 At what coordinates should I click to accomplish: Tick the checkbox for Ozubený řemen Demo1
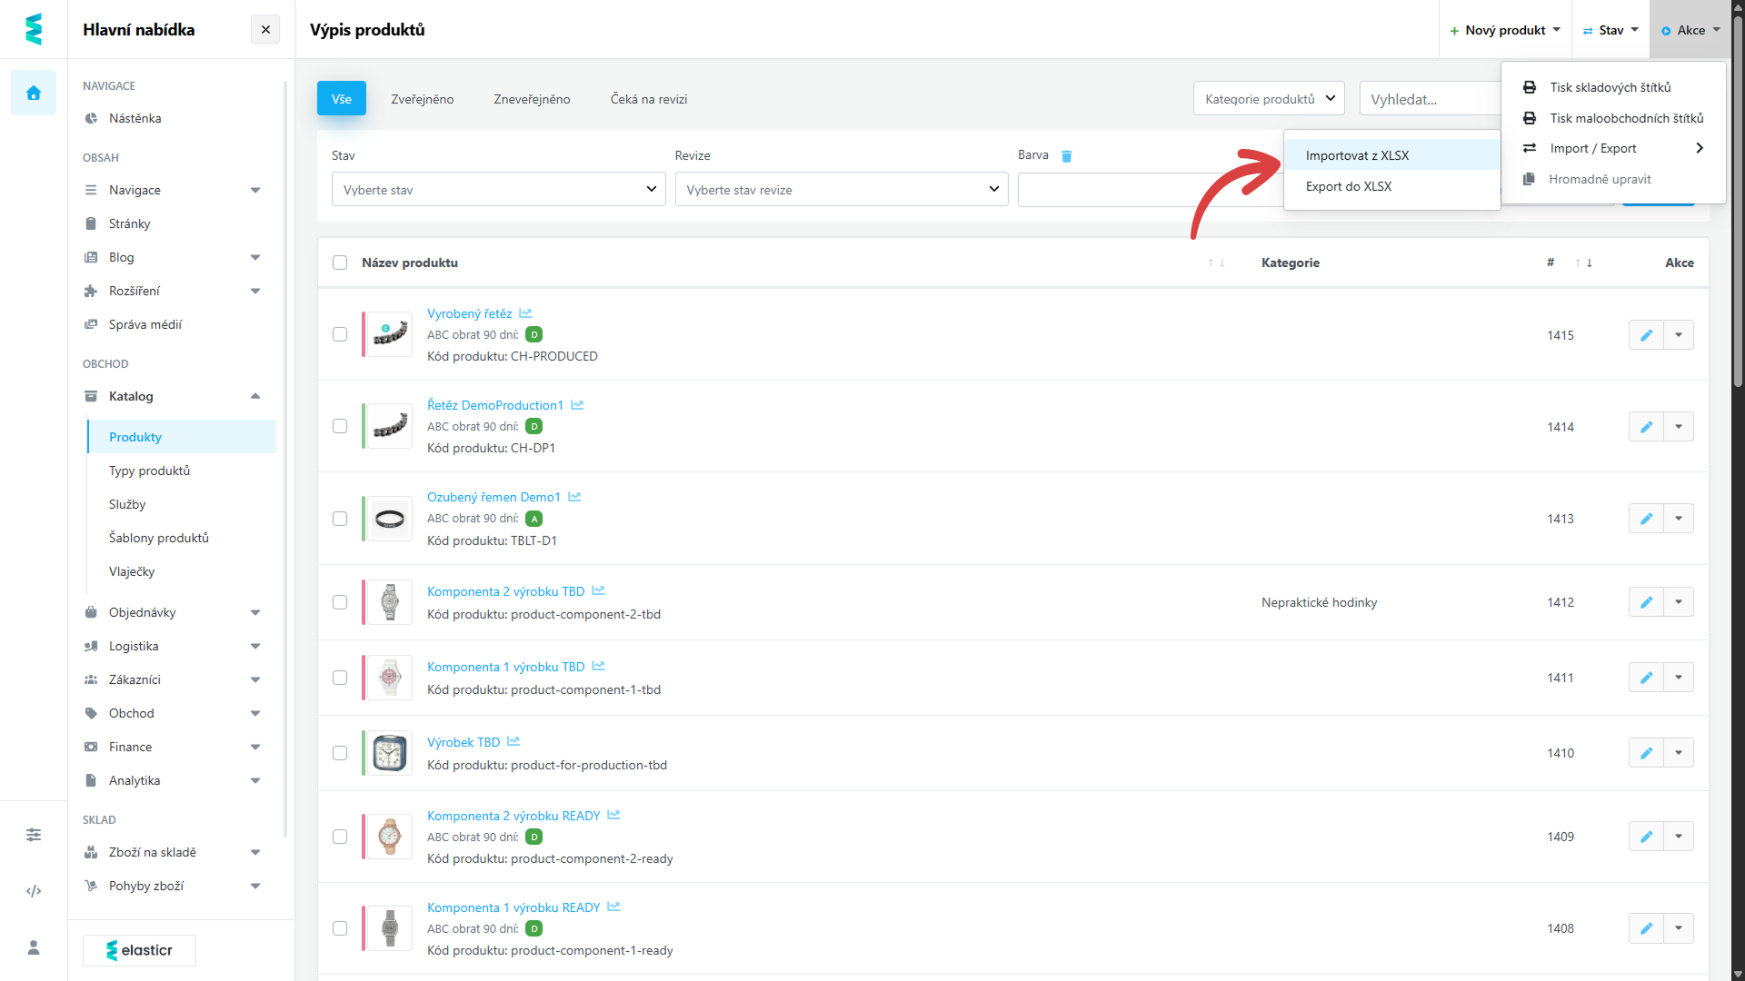(340, 519)
